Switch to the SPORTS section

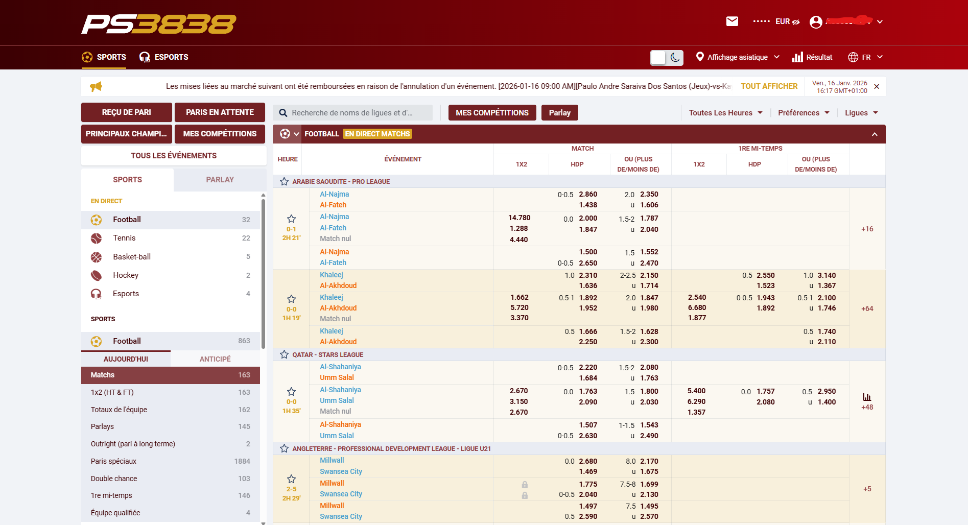point(104,57)
